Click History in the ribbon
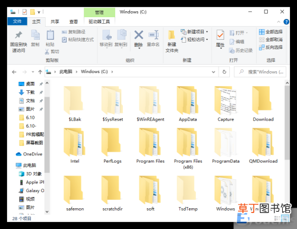This screenshot has width=297, height=229. click(241, 50)
